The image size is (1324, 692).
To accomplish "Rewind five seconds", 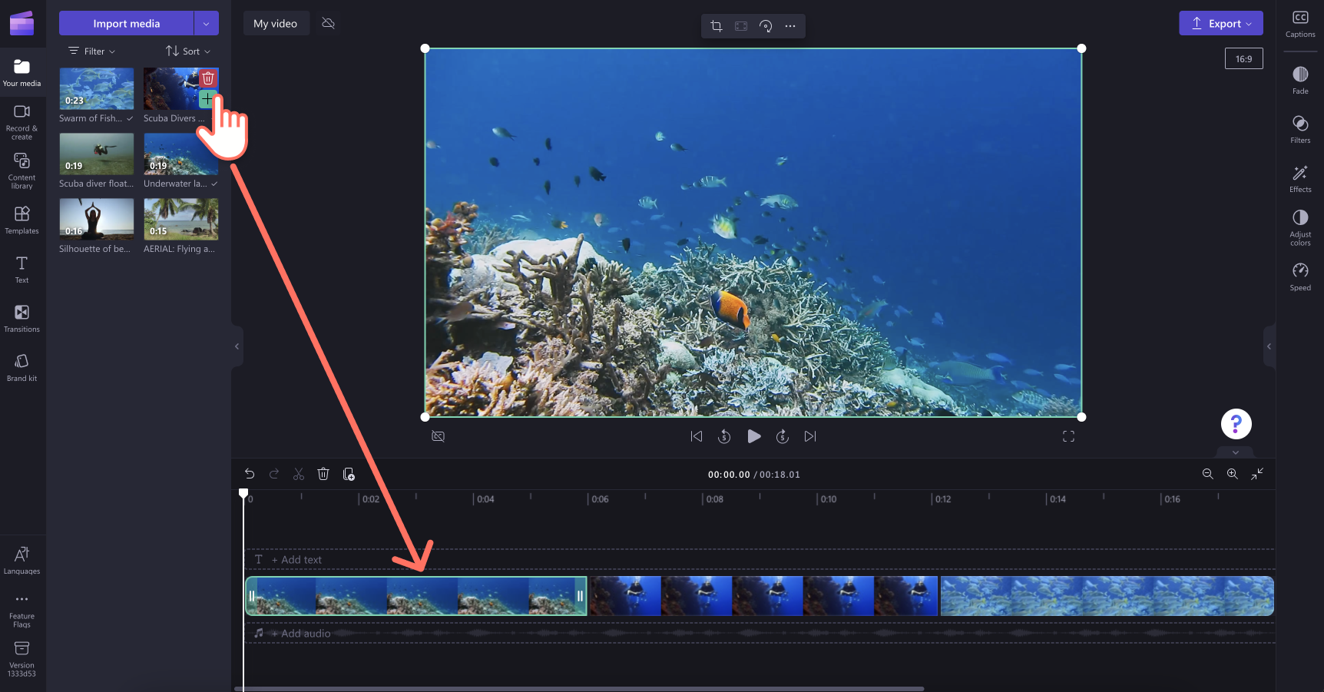I will 724,436.
